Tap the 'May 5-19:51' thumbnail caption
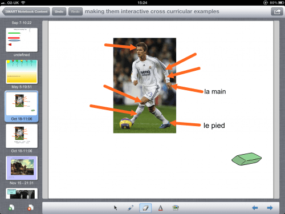 click(x=22, y=87)
